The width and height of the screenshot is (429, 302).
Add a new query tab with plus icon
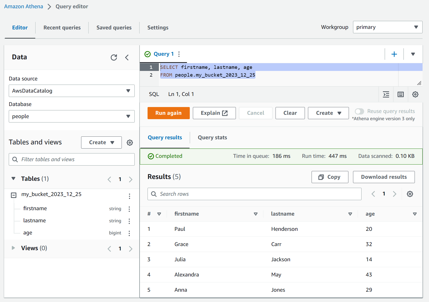tap(394, 54)
